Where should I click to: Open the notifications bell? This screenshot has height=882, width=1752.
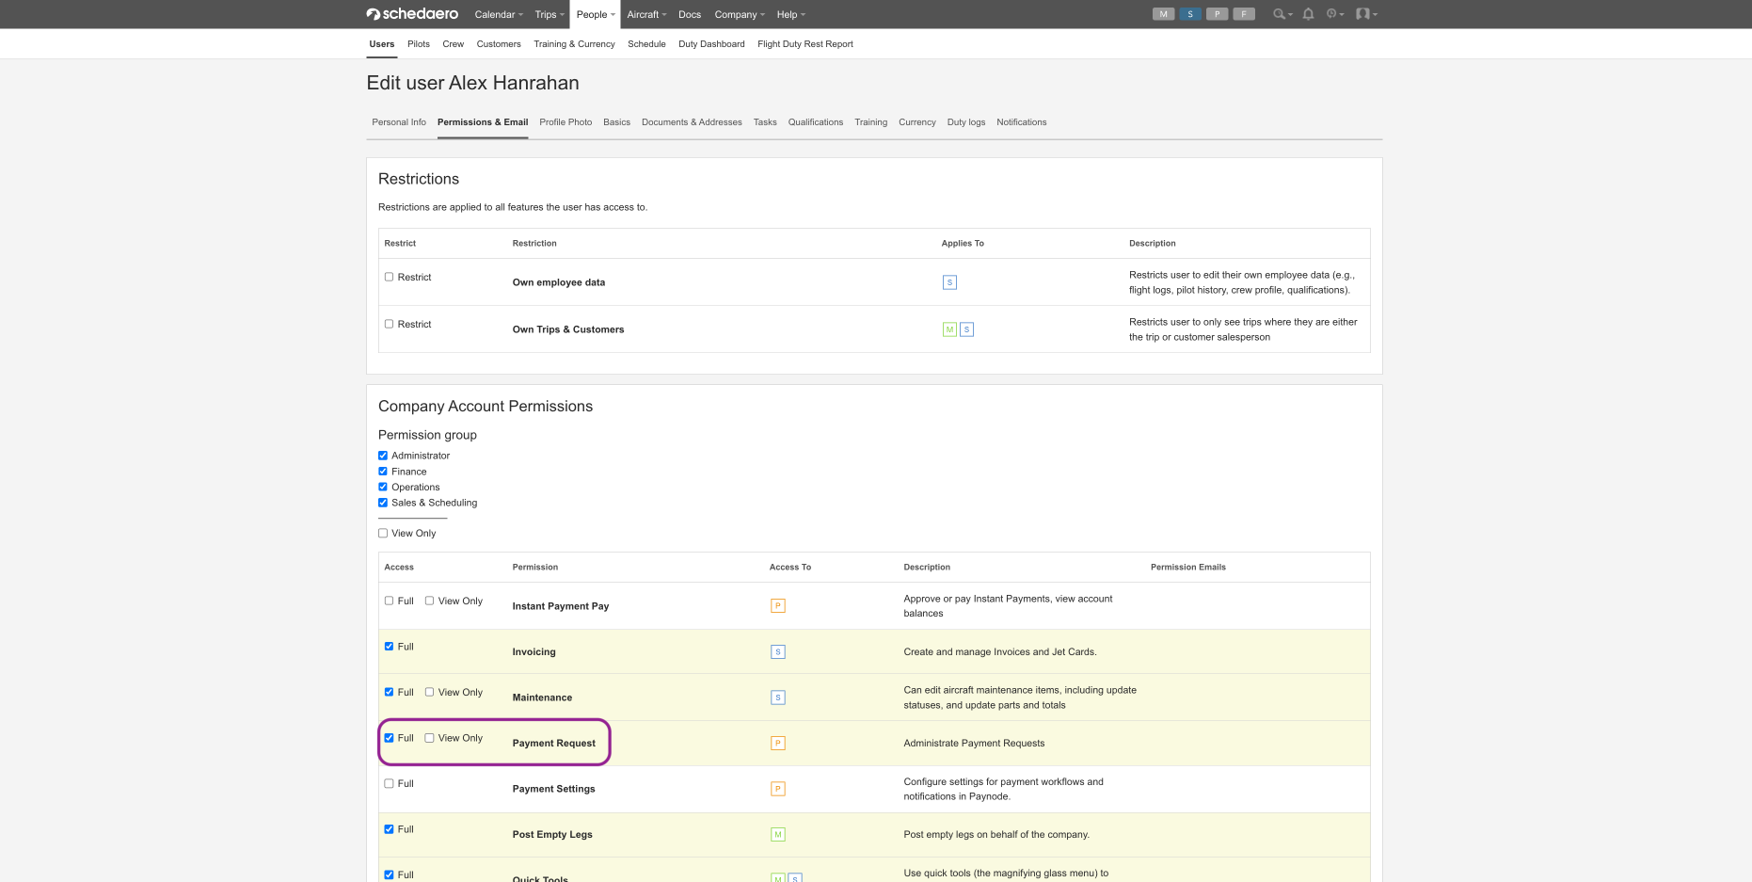pos(1308,14)
